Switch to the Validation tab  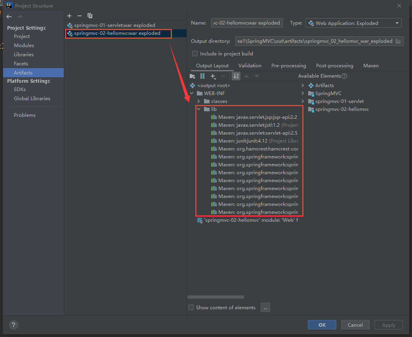250,66
